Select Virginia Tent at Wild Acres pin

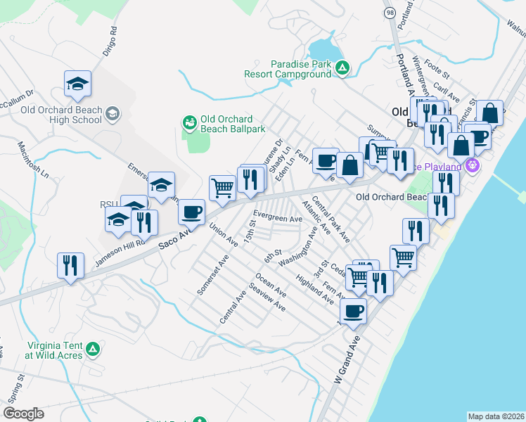(93, 350)
